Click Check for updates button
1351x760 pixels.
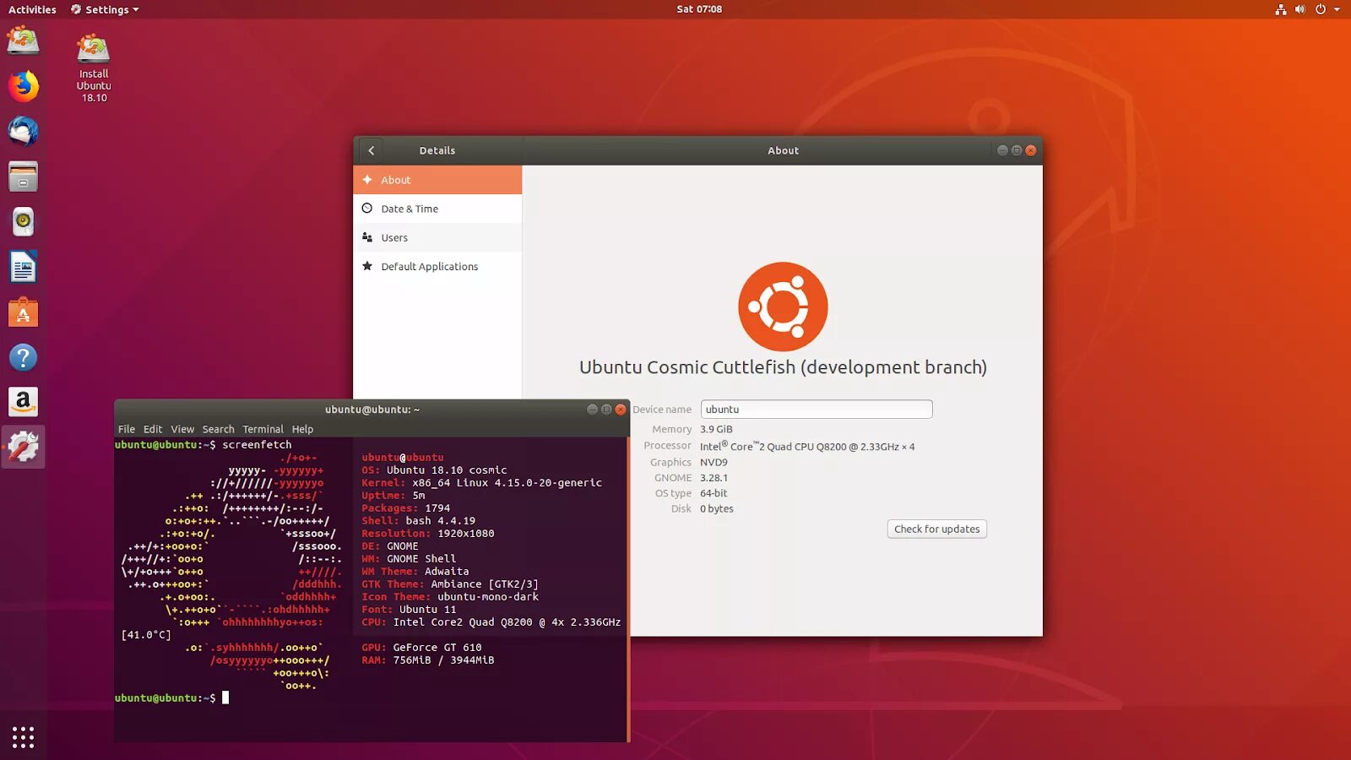(936, 529)
